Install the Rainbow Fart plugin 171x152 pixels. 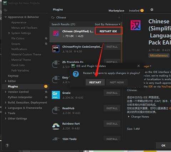[112, 124]
